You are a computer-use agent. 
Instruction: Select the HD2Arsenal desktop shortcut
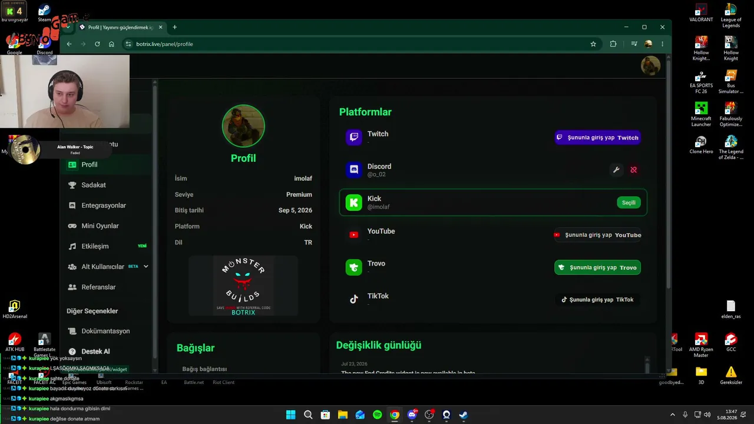[15, 310]
